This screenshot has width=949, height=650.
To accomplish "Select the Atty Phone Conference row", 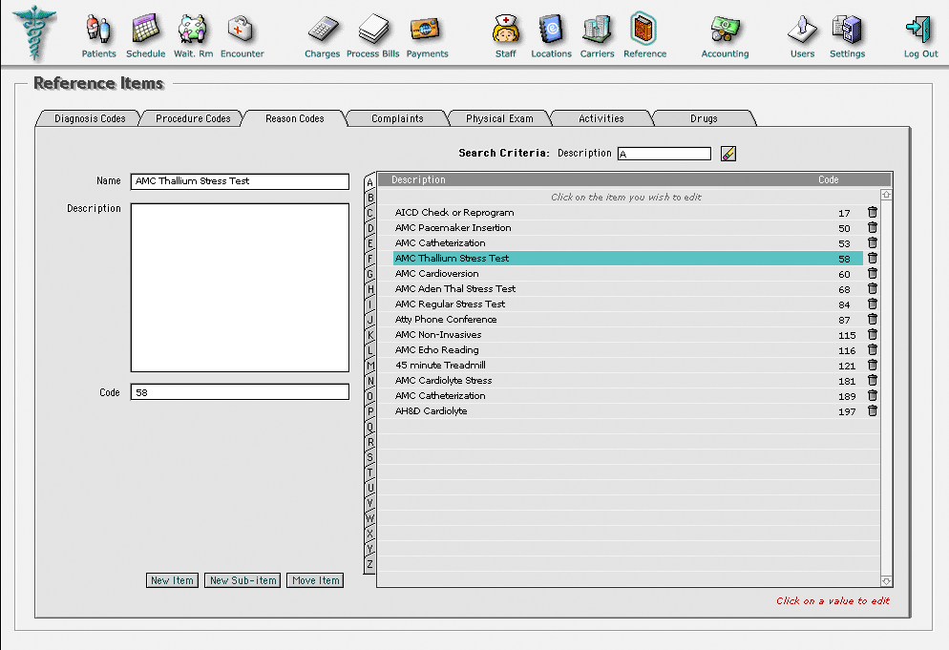I will 627,319.
